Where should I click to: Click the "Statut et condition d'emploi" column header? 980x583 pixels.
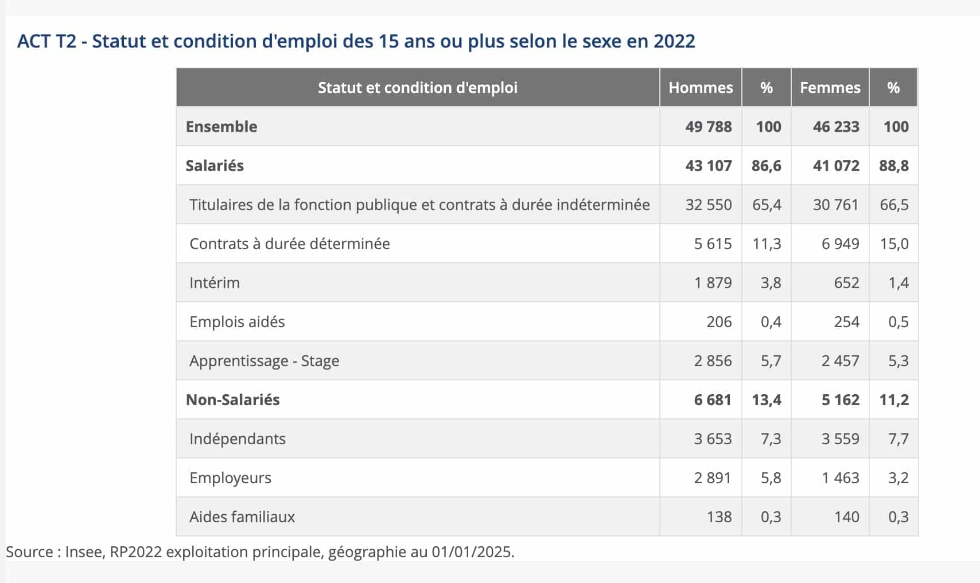pyautogui.click(x=417, y=88)
